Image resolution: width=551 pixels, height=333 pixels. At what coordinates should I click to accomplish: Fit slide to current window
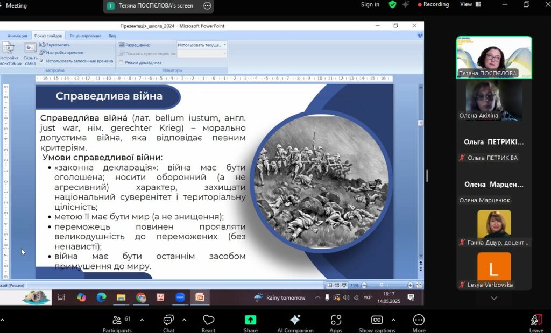tap(419, 285)
